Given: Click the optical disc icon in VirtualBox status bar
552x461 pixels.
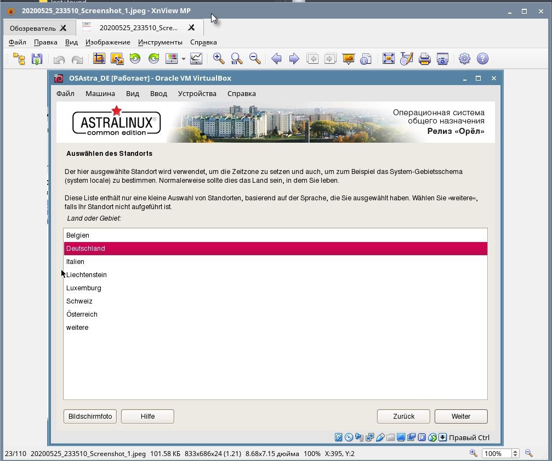Looking at the screenshot, I should [349, 437].
